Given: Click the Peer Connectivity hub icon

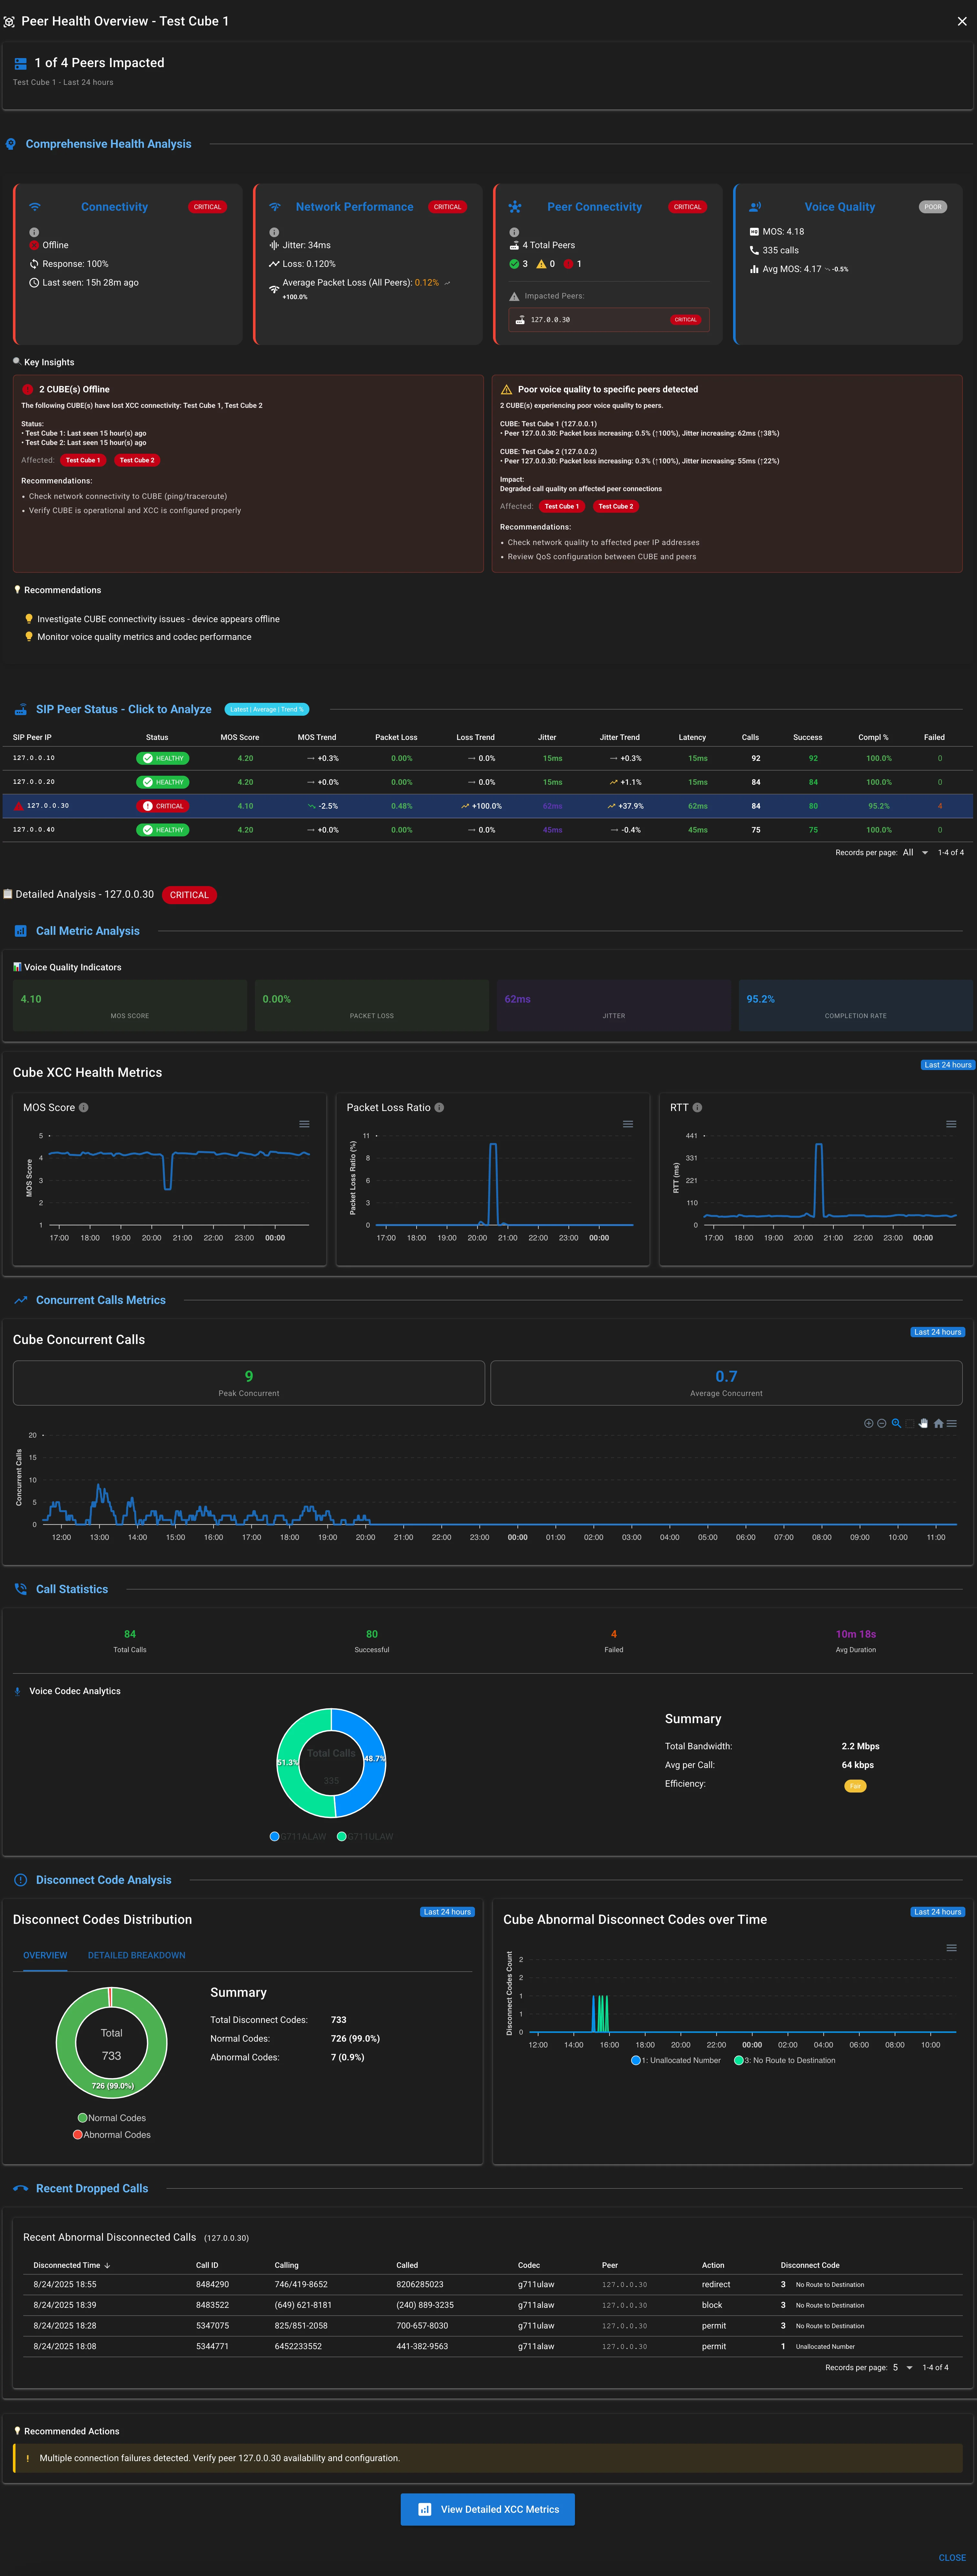Looking at the screenshot, I should (515, 207).
